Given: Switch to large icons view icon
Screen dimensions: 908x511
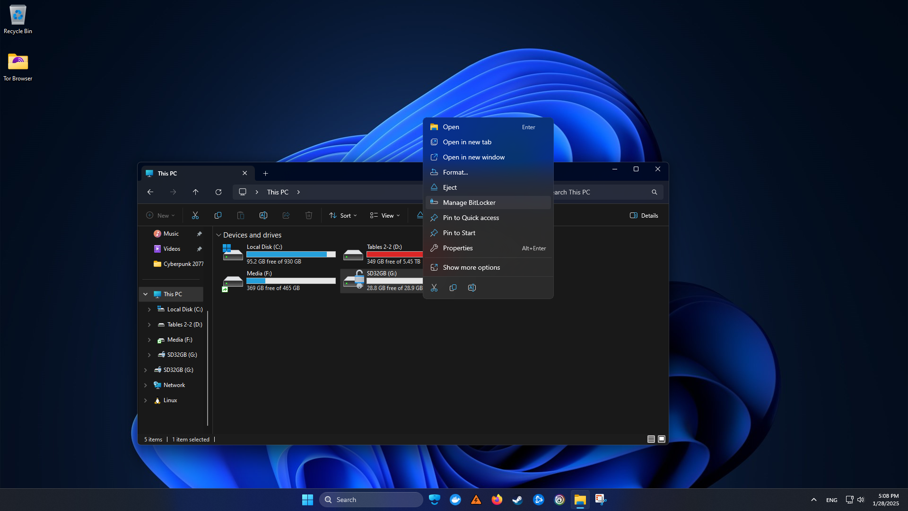Looking at the screenshot, I should pos(662,439).
